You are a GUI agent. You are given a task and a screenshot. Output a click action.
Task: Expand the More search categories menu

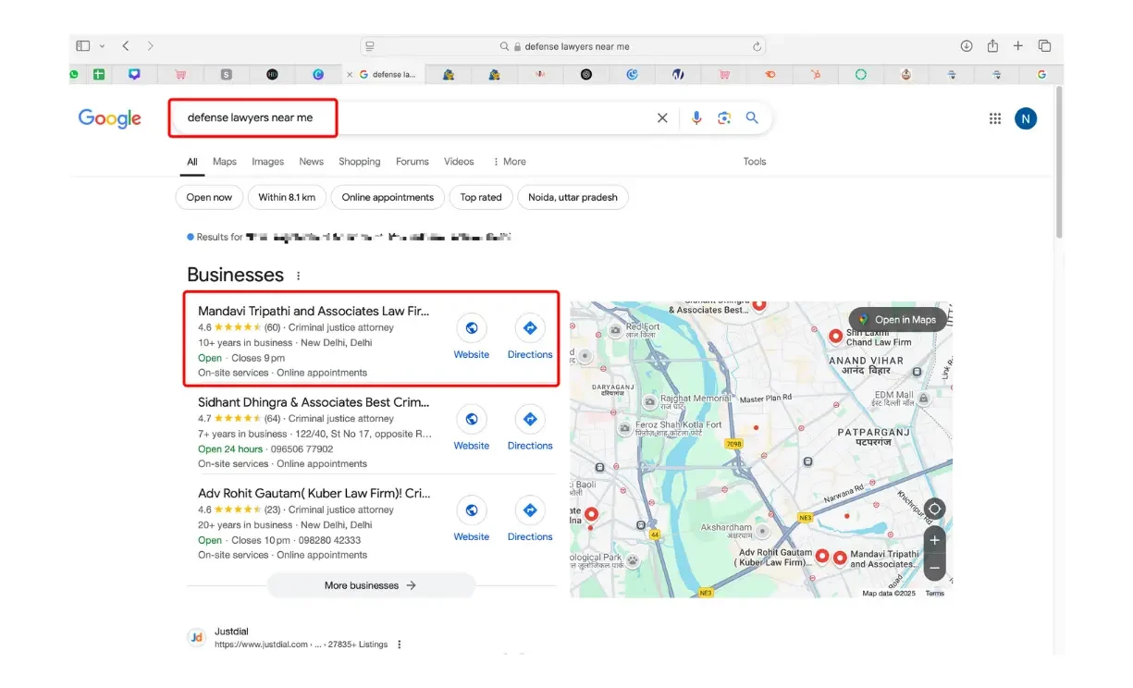[509, 162]
